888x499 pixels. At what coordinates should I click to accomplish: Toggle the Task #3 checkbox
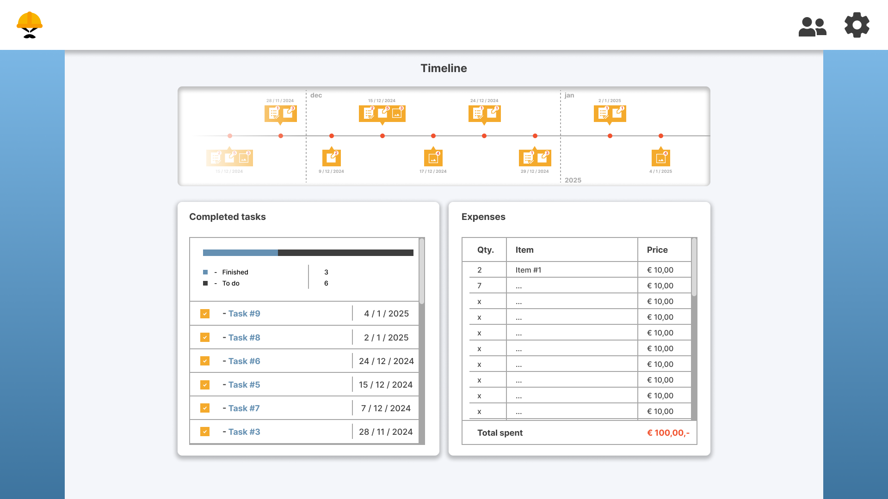pos(205,432)
